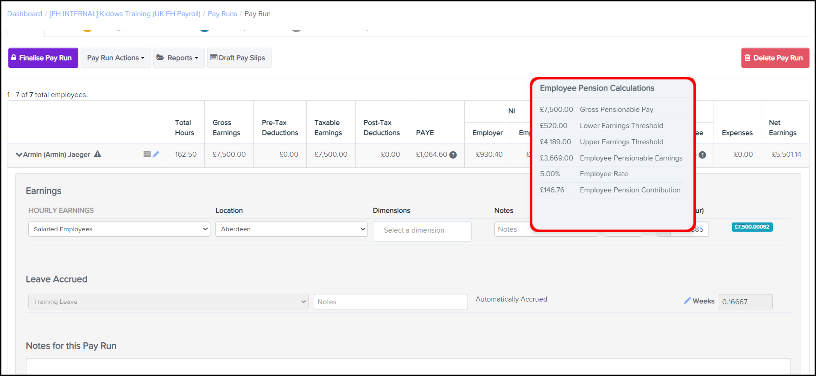Open the Pay Run Actions dropdown
This screenshot has height=376, width=816.
point(115,58)
